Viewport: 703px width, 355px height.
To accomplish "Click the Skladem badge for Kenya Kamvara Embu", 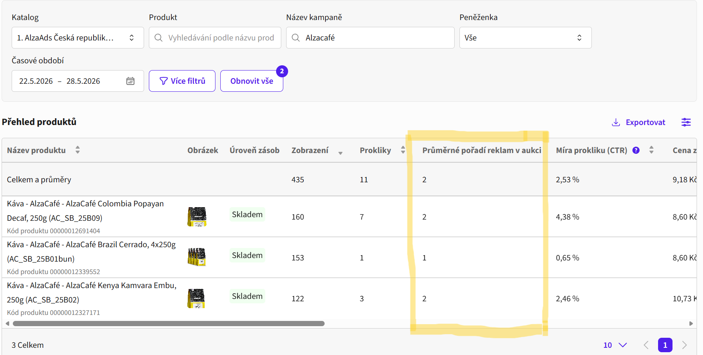I will tap(247, 296).
